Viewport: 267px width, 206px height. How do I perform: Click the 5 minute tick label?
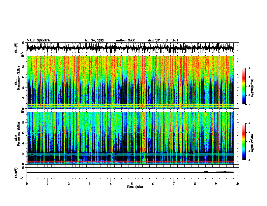point(132,184)
